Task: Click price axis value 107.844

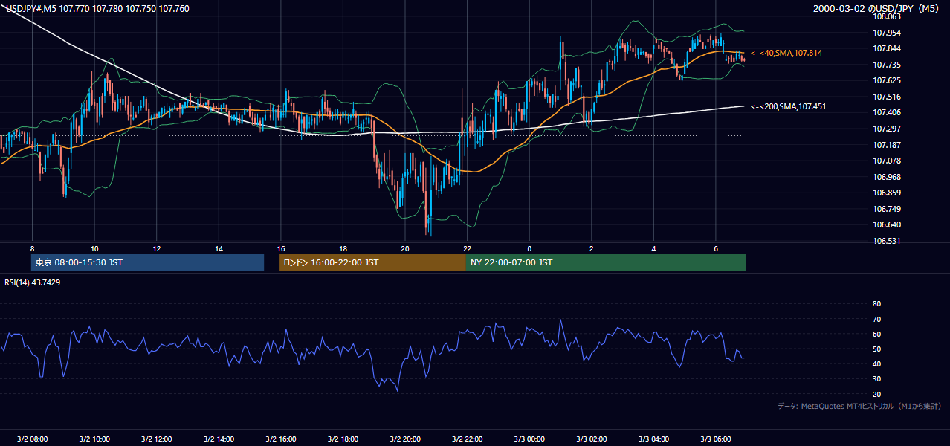Action: tap(887, 48)
